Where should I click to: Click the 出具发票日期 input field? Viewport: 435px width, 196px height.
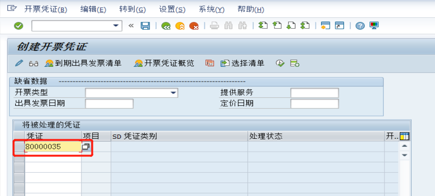tap(109, 103)
